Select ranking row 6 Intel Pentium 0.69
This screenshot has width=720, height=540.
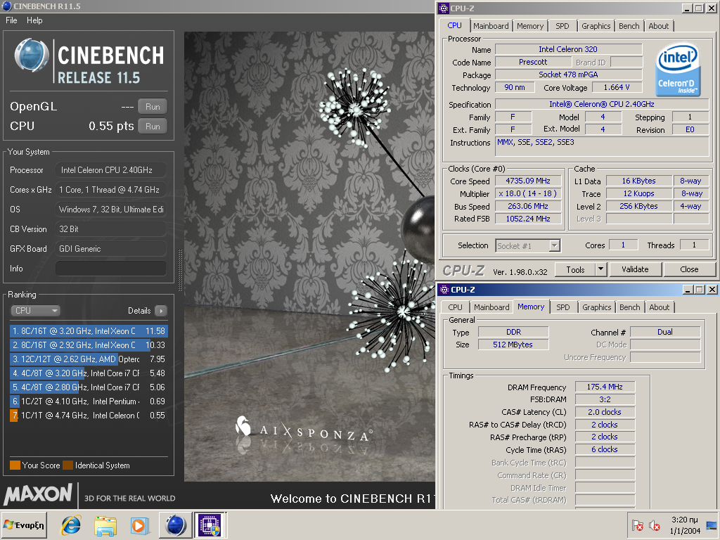[89, 401]
